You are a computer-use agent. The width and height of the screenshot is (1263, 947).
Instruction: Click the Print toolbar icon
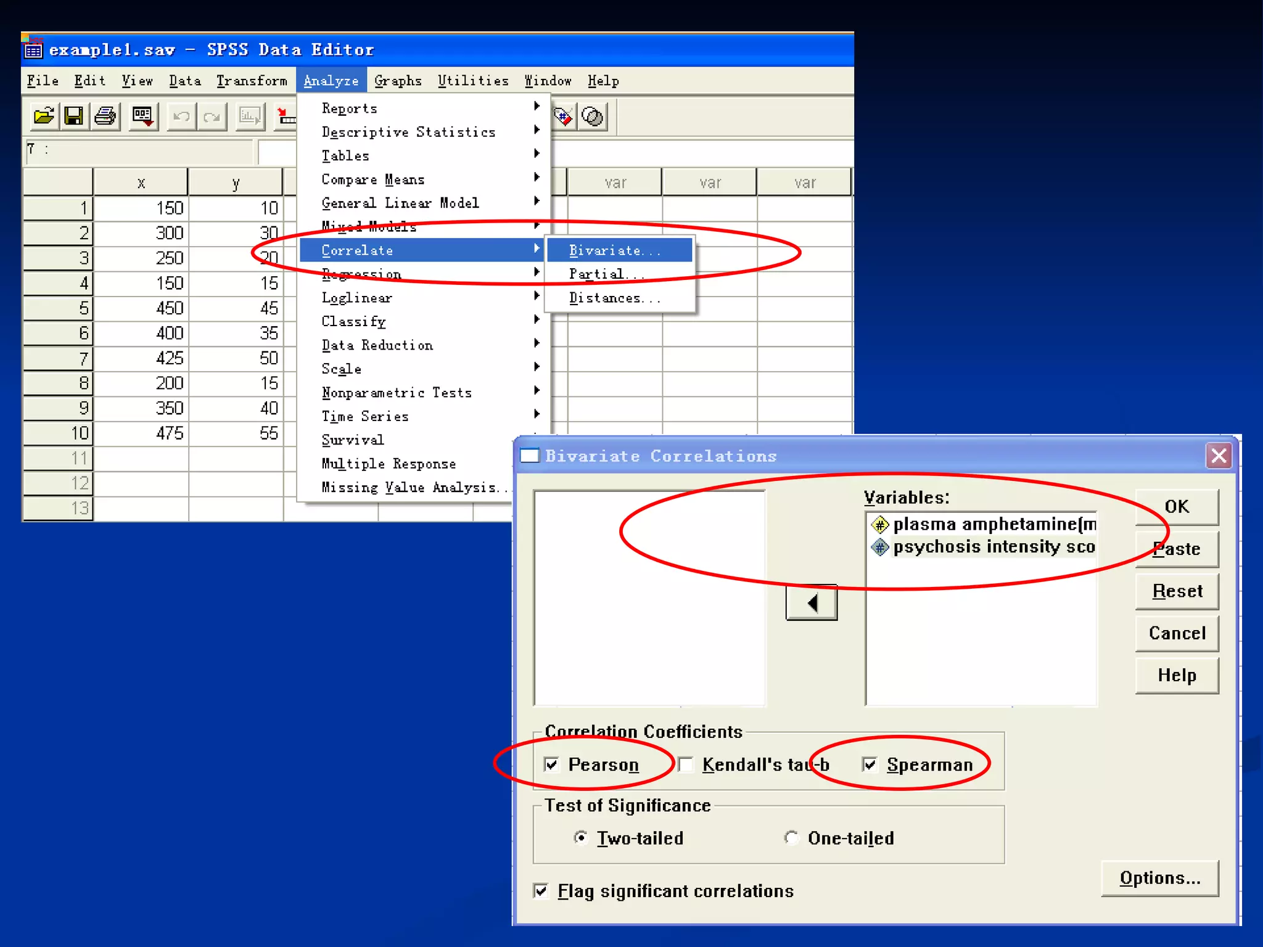(105, 116)
